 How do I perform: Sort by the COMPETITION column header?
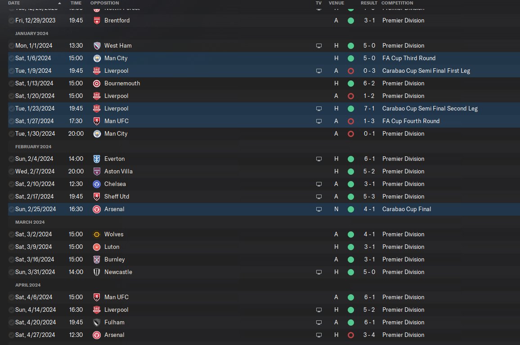(397, 3)
